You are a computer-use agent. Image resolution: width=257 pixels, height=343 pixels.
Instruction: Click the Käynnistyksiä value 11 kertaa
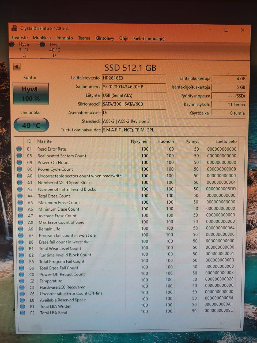tap(228, 105)
